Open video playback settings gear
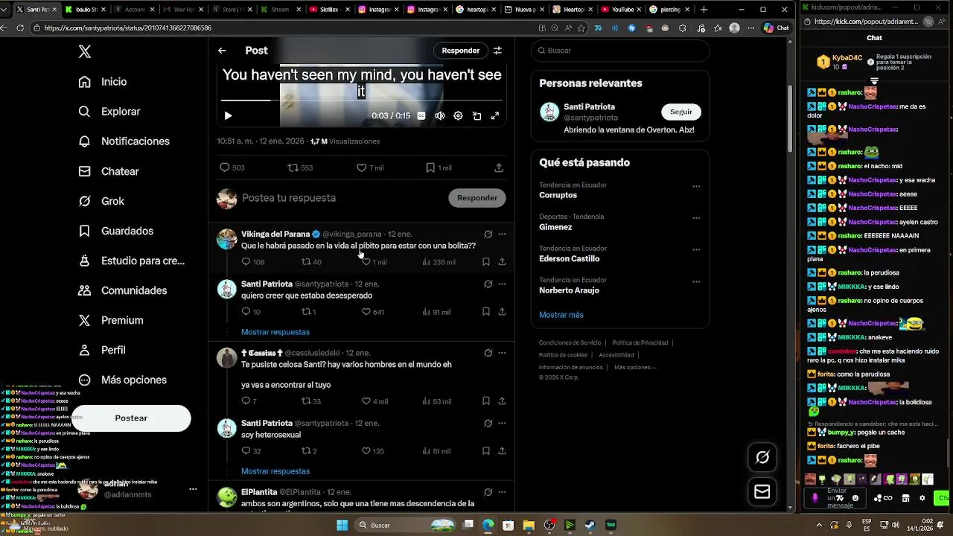The image size is (953, 536). pos(458,116)
